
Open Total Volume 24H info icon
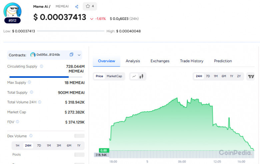40,102
